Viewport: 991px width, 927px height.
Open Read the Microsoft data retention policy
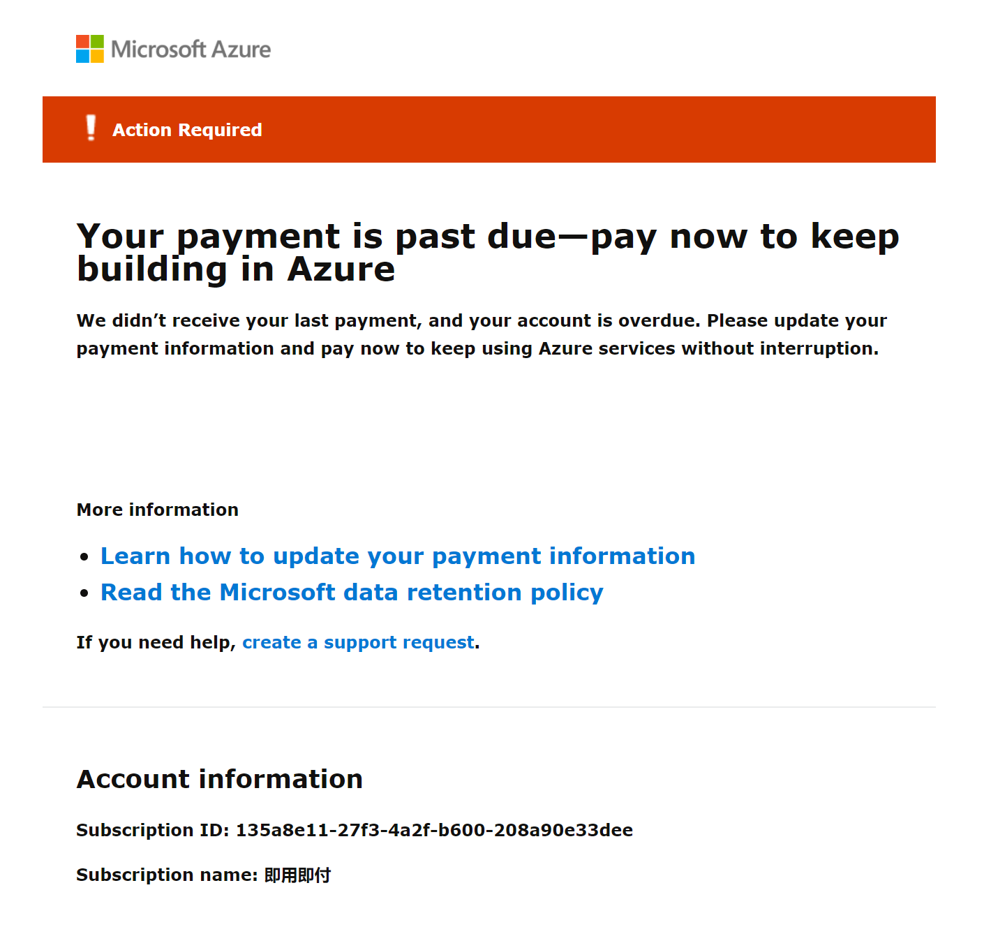pyautogui.click(x=352, y=592)
